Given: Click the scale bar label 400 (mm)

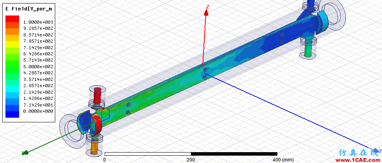Looking at the screenshot, I should coord(283,160).
